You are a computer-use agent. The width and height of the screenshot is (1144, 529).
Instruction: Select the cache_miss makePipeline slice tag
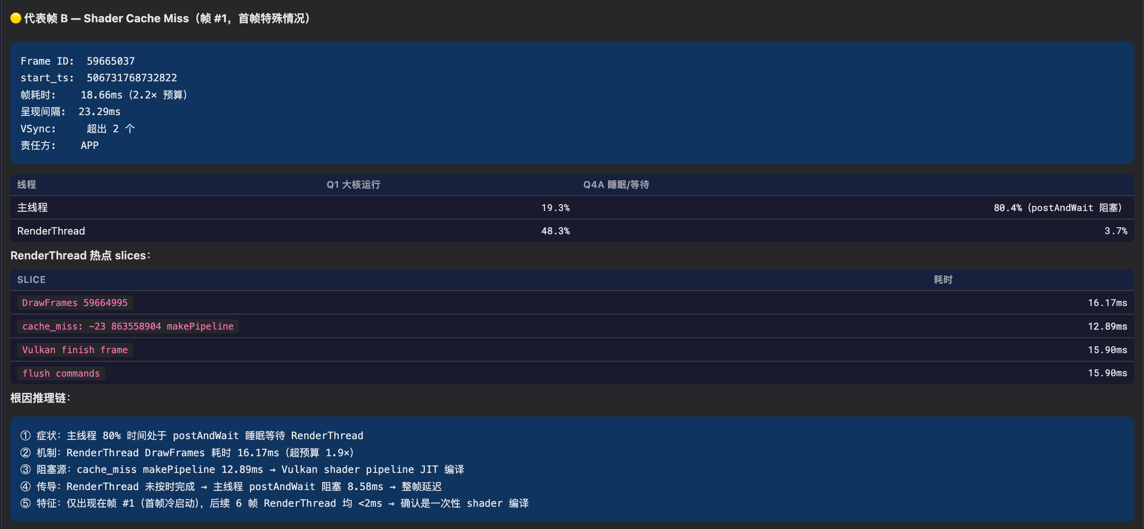pos(127,326)
